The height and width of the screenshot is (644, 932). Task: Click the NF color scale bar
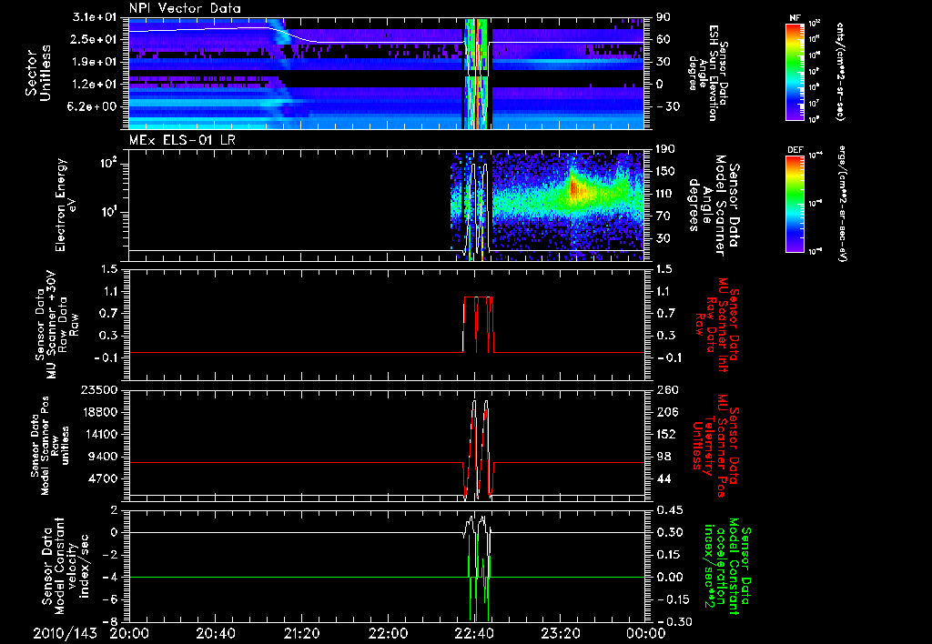(795, 71)
